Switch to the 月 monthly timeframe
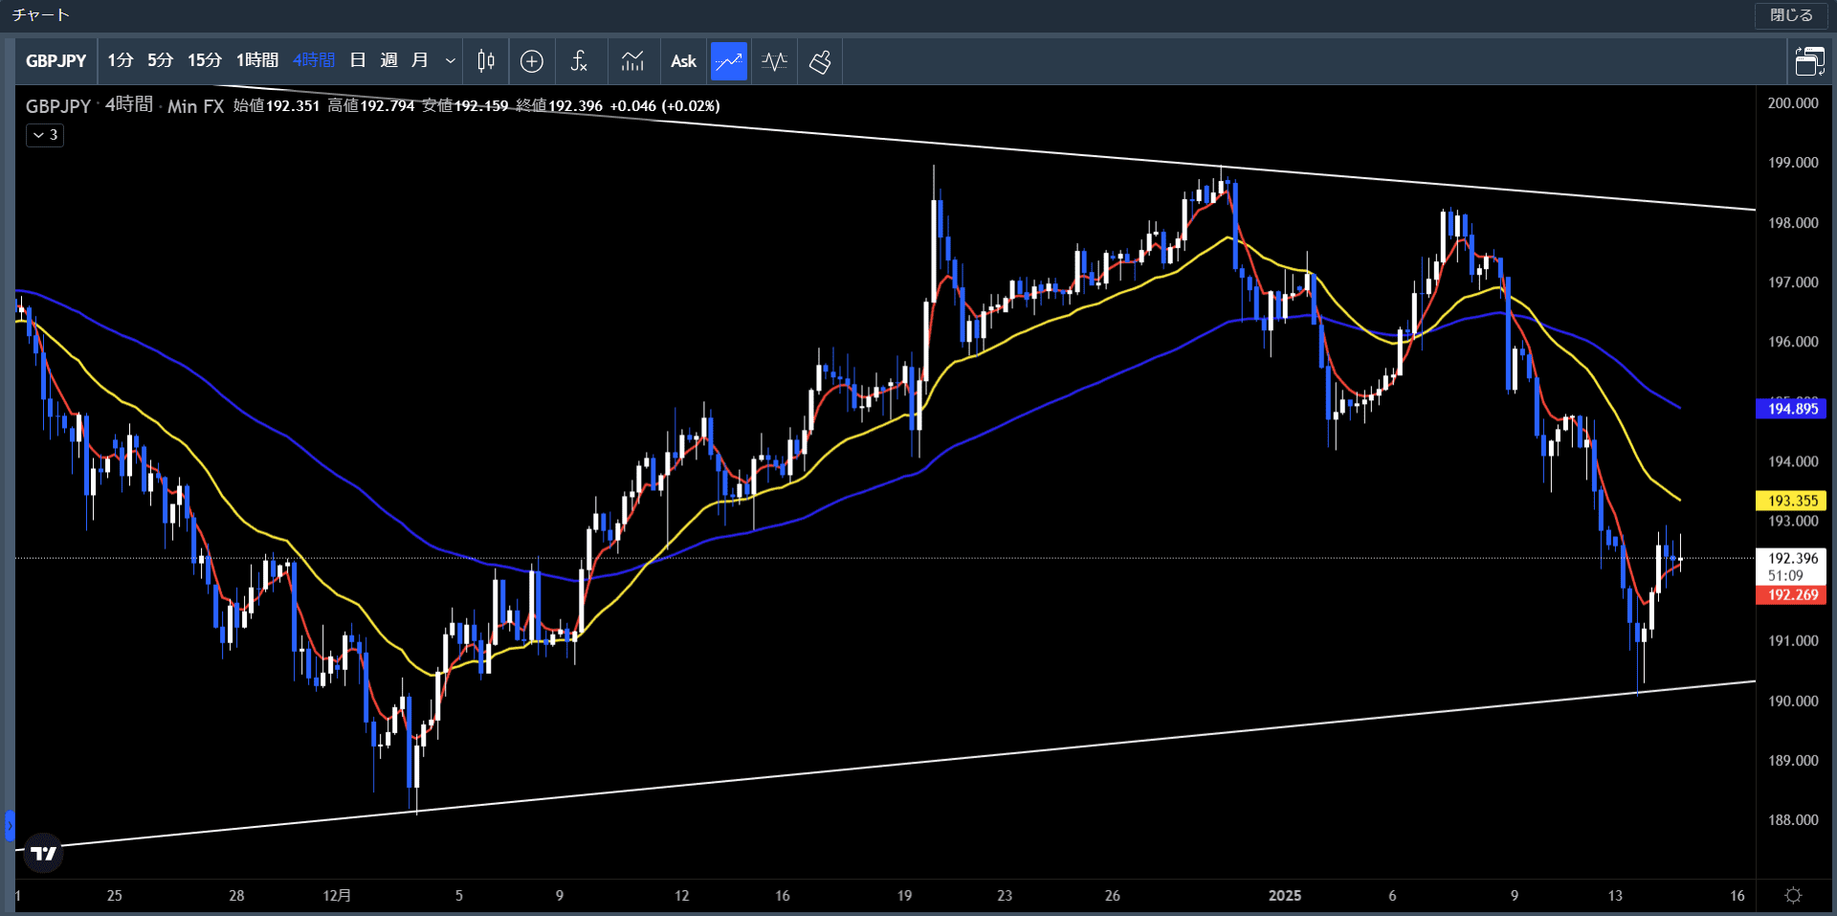This screenshot has height=916, width=1837. pos(419,60)
